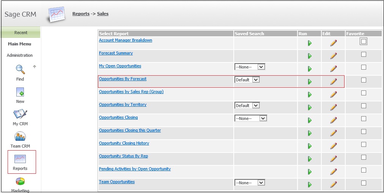
Task: Edit the Opportunities Closing report
Action: coord(333,120)
